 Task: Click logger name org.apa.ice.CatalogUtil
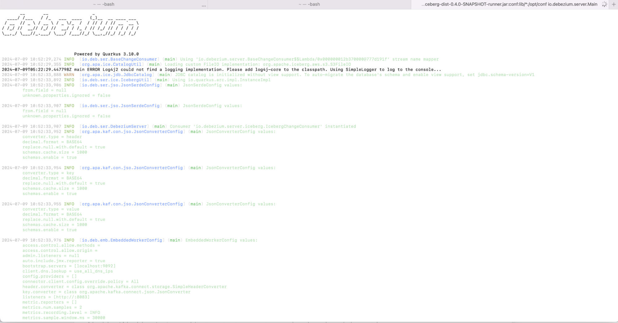coord(112,65)
